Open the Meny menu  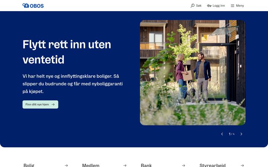[237, 6]
